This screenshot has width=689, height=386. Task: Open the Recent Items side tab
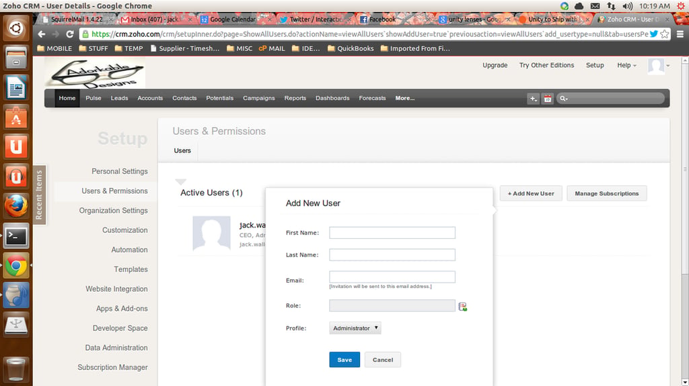(39, 195)
